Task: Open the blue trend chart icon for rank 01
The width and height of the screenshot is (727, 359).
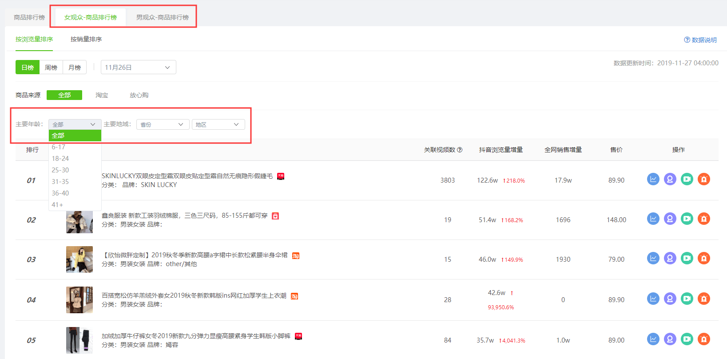Action: [653, 179]
